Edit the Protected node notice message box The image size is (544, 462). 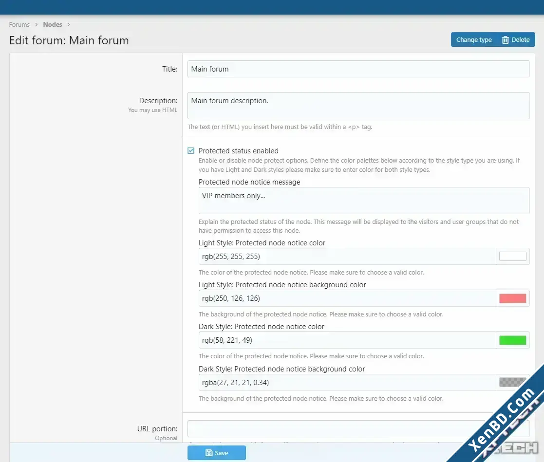(x=364, y=201)
